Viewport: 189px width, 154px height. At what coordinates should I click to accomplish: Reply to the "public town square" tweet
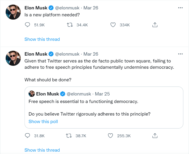[x=28, y=136]
